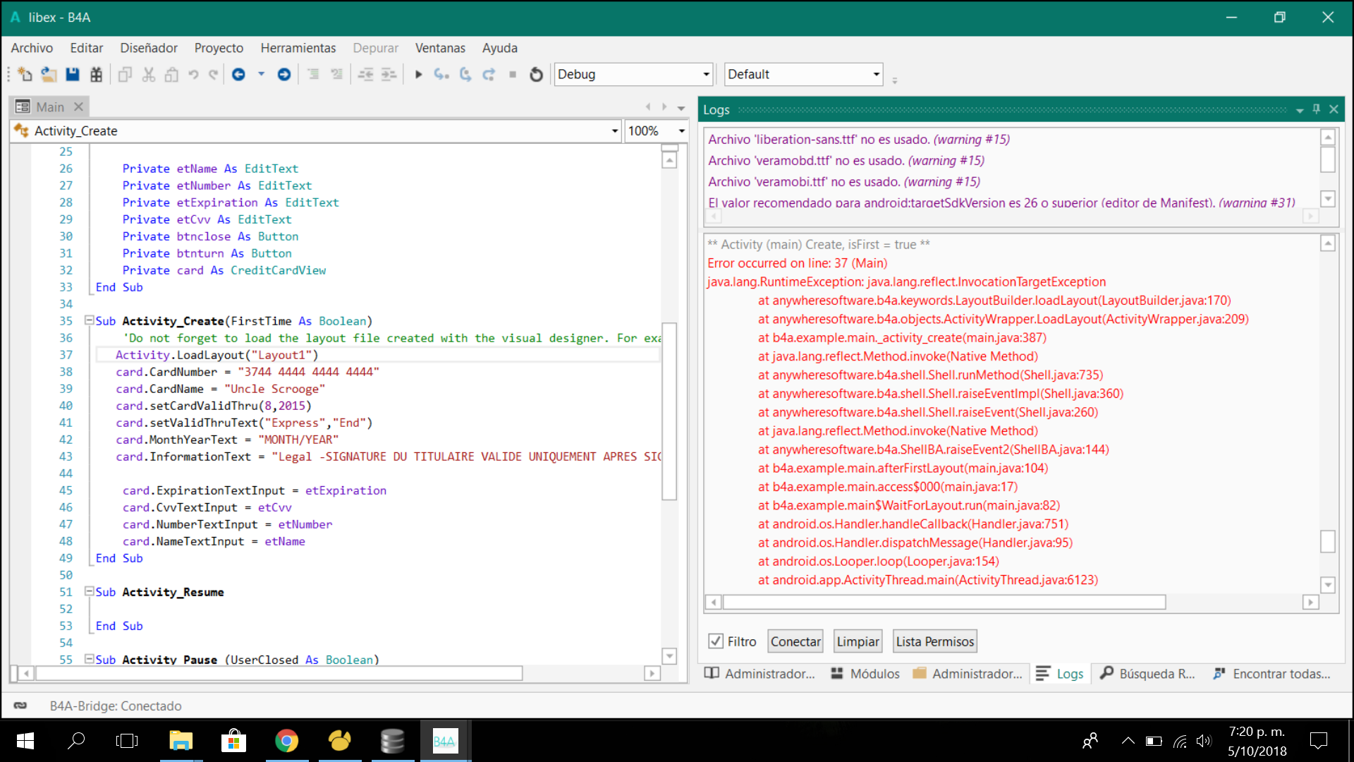Click the export/package gift icon

coord(97,74)
